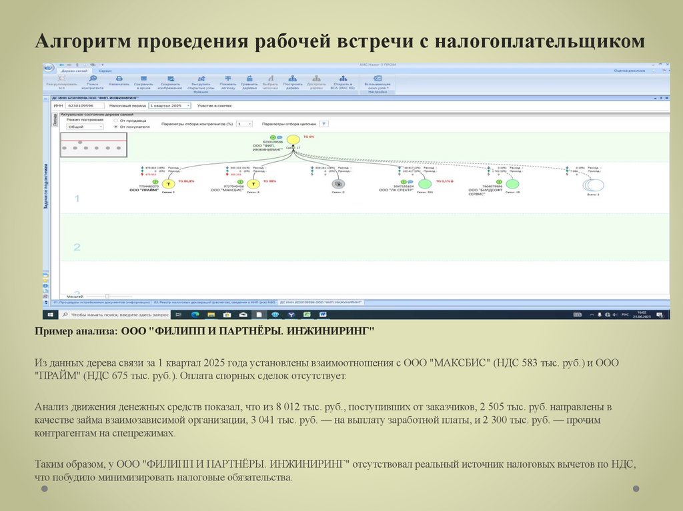Open the Windows Start menu
This screenshot has height=511, width=683.
50,314
